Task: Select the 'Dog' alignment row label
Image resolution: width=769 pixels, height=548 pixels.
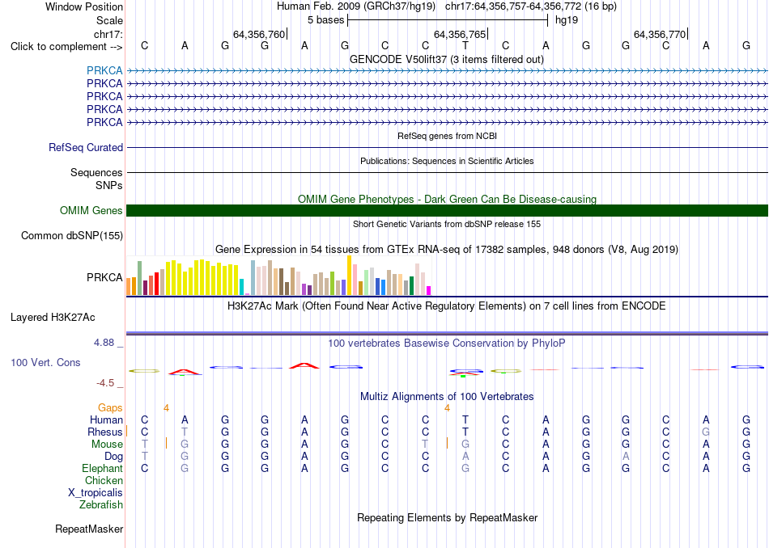Action: (x=113, y=457)
